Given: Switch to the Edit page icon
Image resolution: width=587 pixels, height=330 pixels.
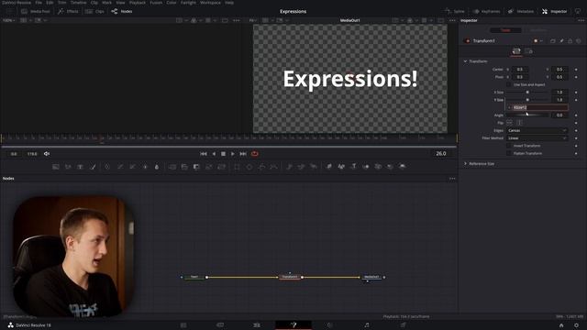Looking at the screenshot, I should click(257, 325).
